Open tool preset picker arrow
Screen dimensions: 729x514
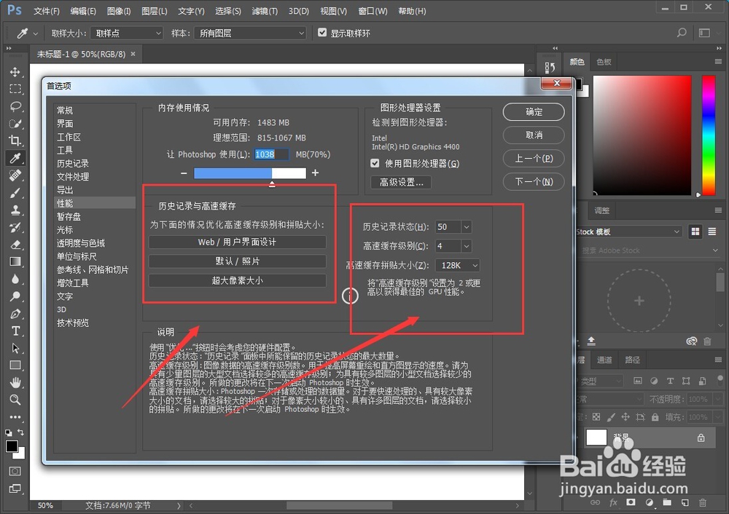click(35, 33)
